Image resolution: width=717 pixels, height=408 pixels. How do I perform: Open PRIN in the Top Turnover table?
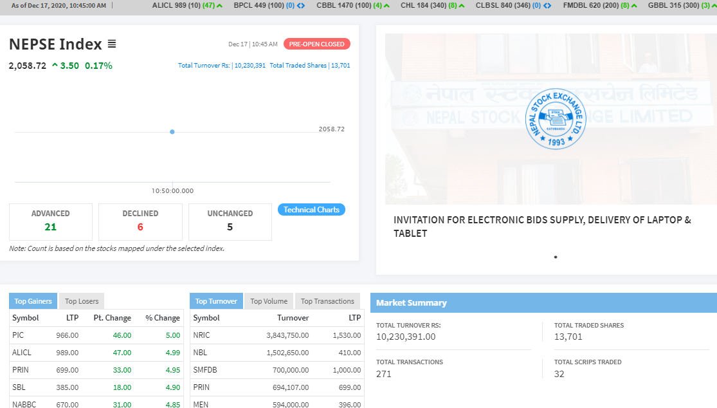[201, 387]
